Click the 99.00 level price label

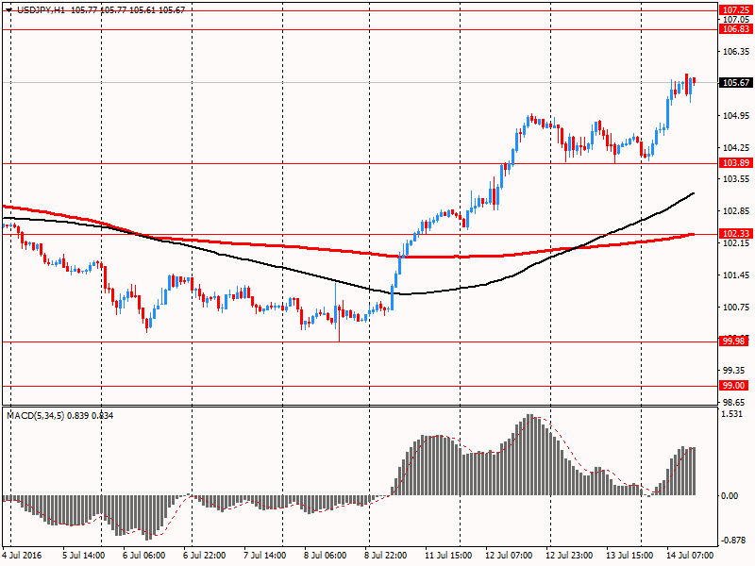(733, 386)
